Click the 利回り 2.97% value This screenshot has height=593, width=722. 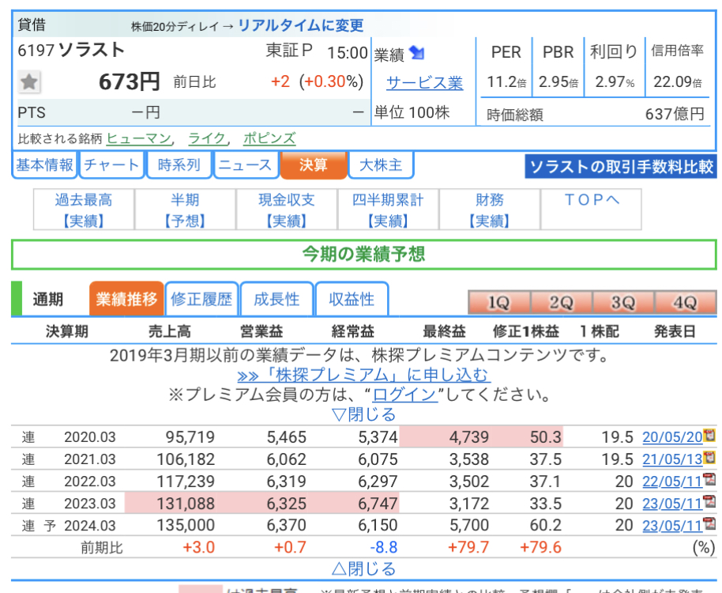pos(615,82)
